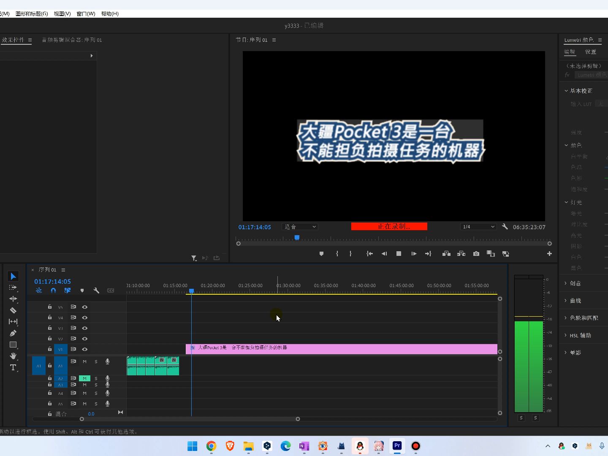Mute track A1

84,361
